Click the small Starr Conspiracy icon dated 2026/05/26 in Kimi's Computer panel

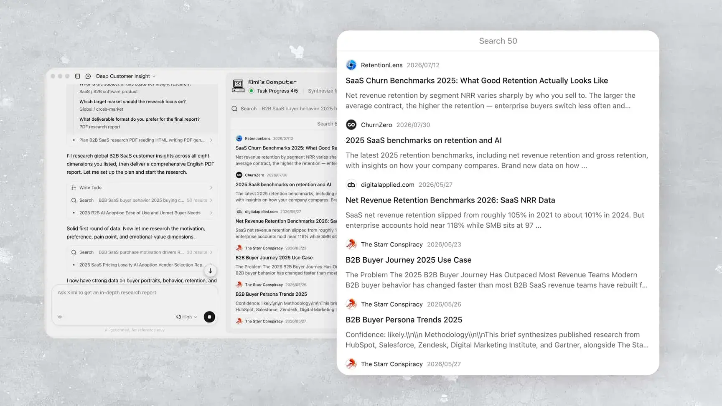click(239, 284)
